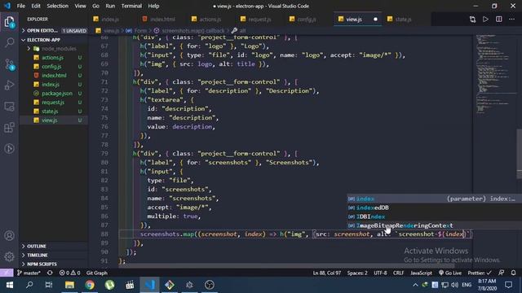Click the editor vertical scrollbar
Image resolution: width=522 pixels, height=293 pixels.
click(520, 155)
